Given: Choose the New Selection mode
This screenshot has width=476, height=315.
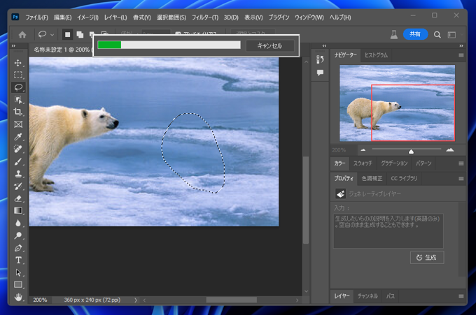Looking at the screenshot, I should (67, 35).
